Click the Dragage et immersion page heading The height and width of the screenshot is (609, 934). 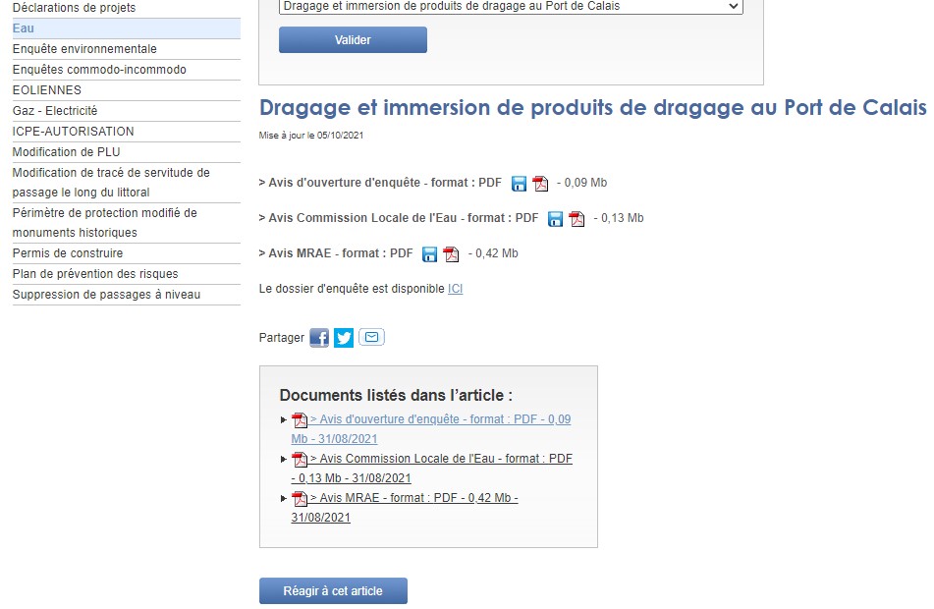(592, 107)
